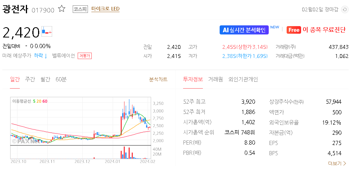This screenshot has height=170, width=354.
Task: Click the 저평가 valuation badge
Action: click(x=85, y=56)
